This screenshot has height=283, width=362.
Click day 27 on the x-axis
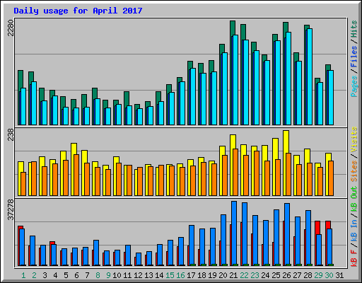point(297,275)
